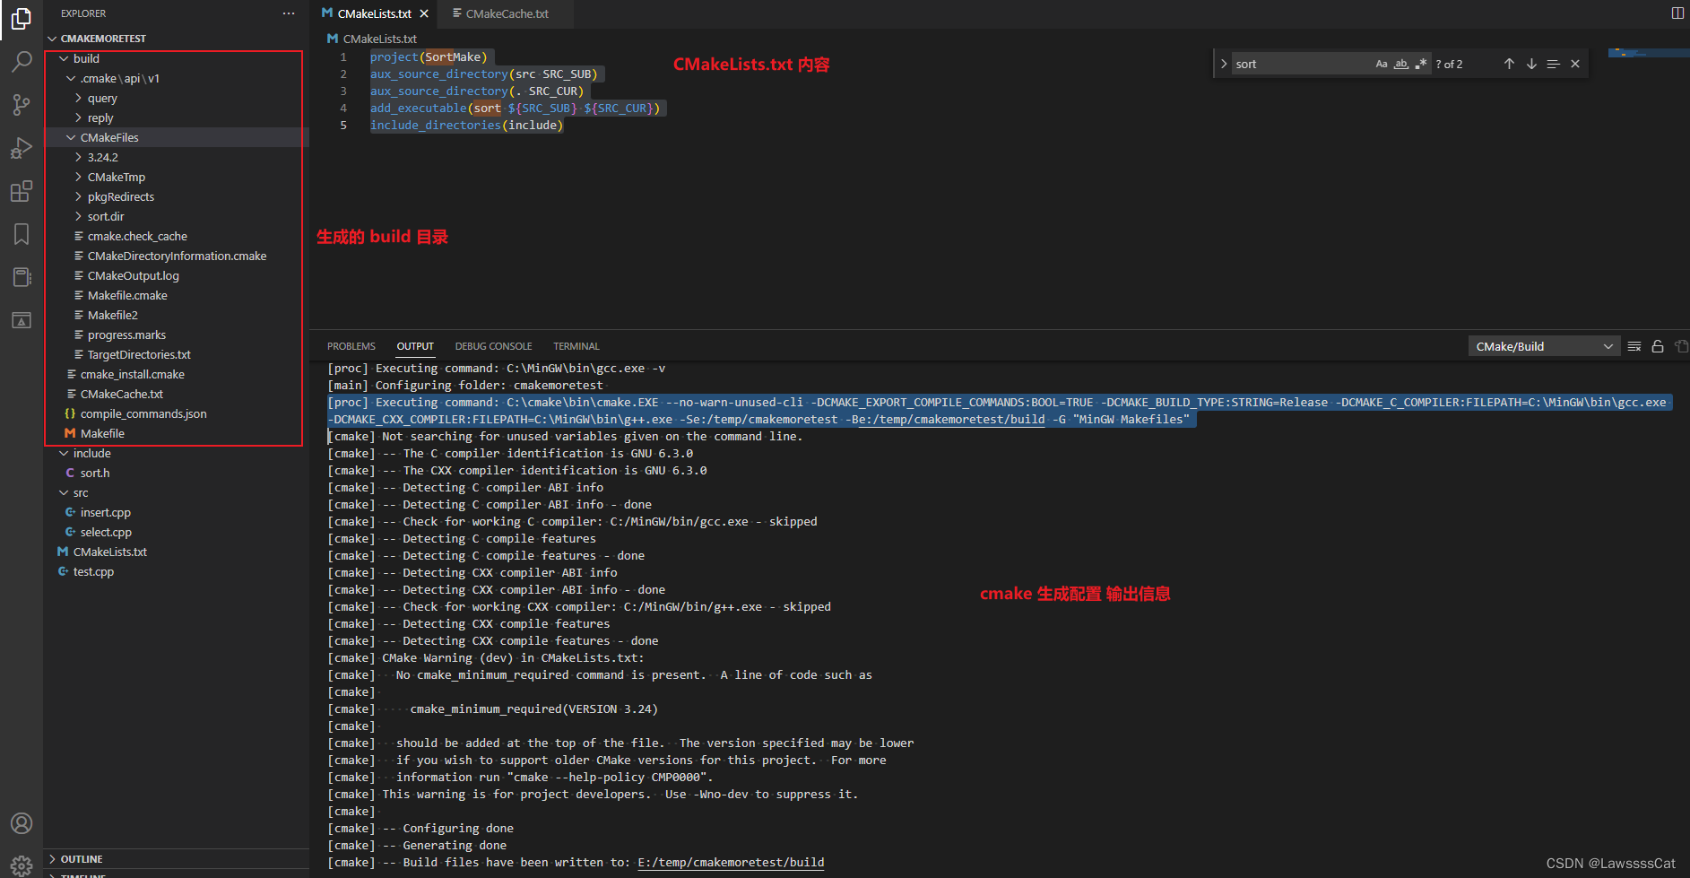
Task: Open the Bookmarks view icon
Action: [x=22, y=234]
